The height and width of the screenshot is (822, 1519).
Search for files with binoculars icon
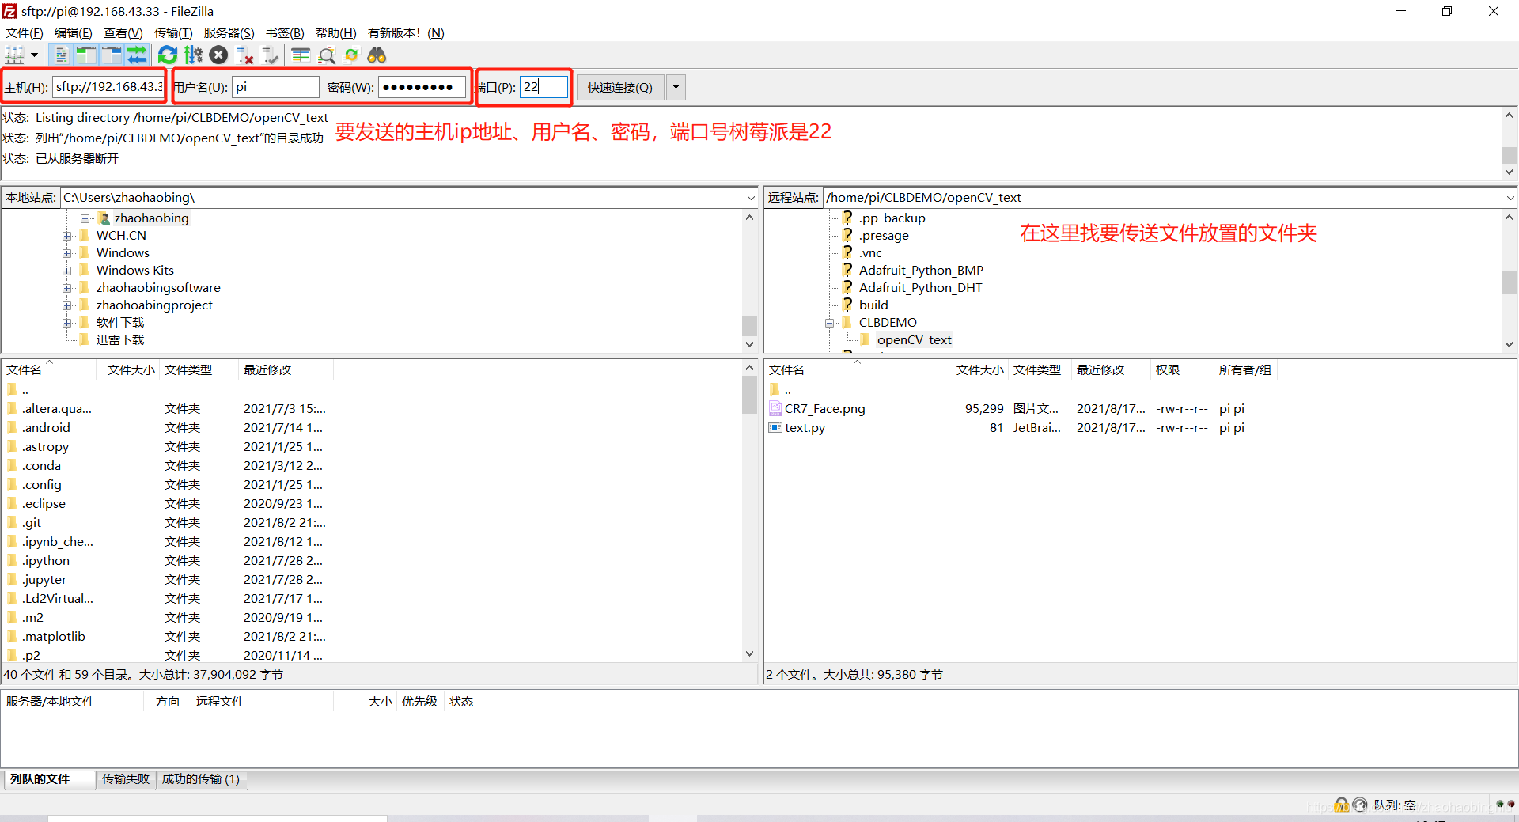click(377, 55)
